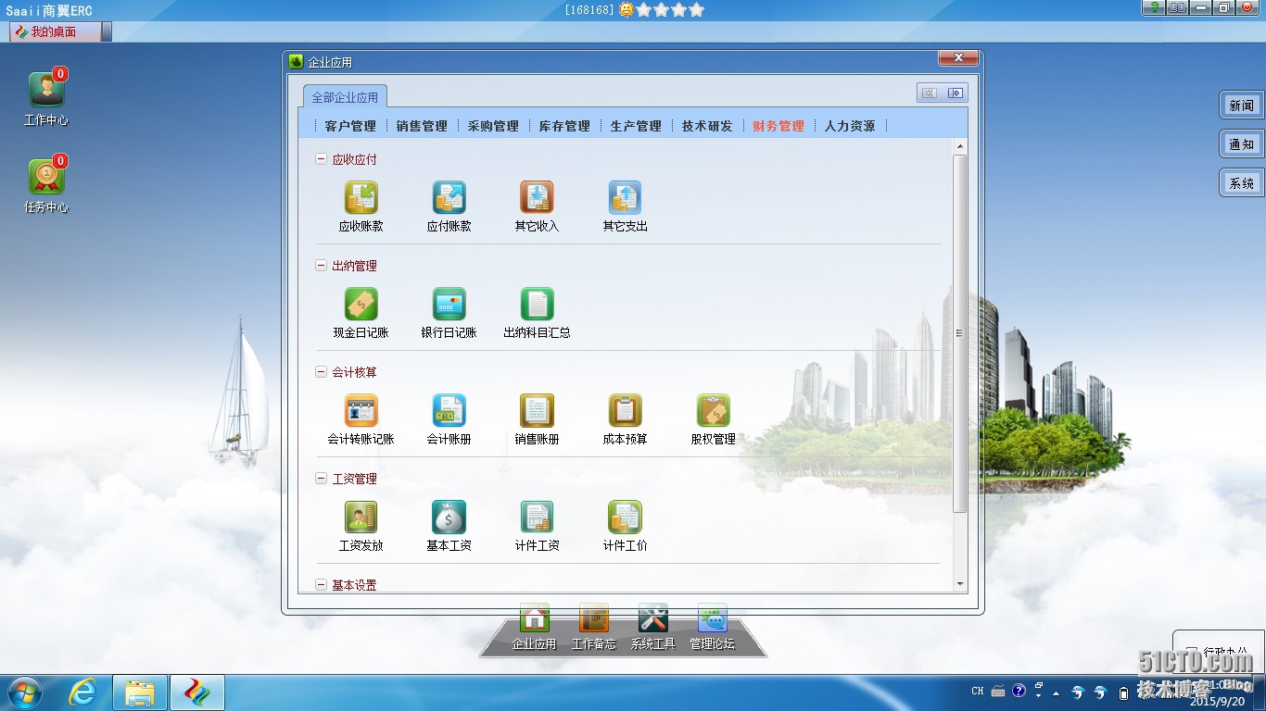Click the battery icon in system tray

coord(1124,692)
